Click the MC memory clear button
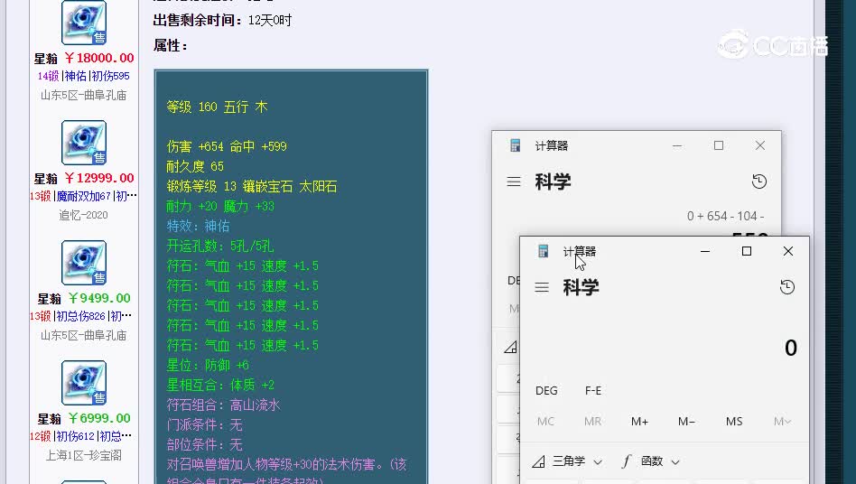The height and width of the screenshot is (484, 856). pos(545,422)
